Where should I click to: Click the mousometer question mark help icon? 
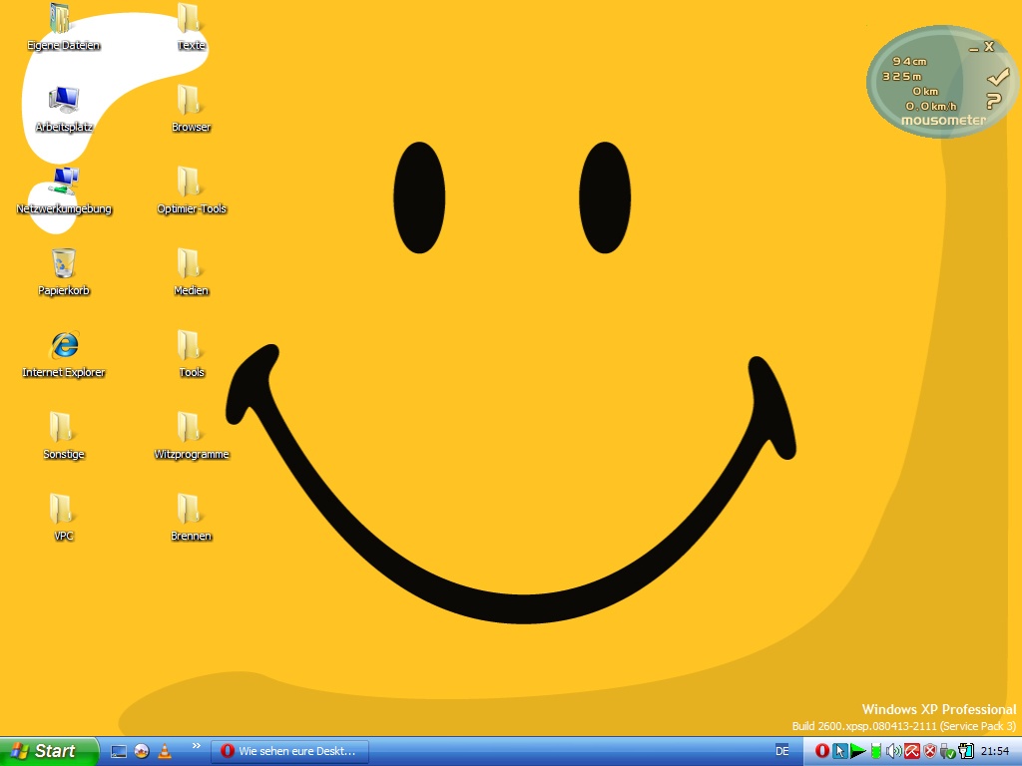993,101
